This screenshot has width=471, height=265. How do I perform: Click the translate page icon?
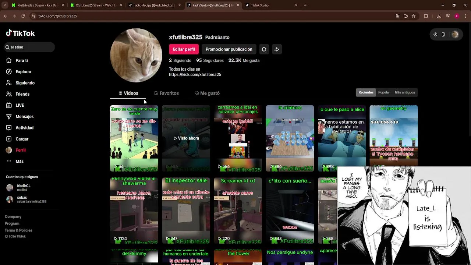tap(398, 16)
